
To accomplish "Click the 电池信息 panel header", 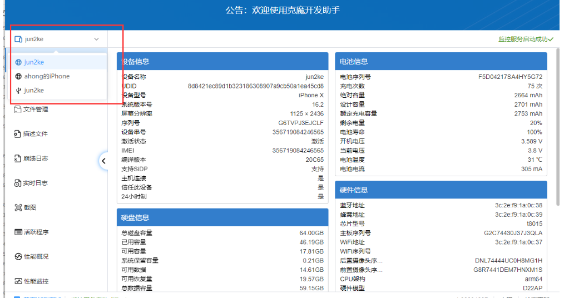I will click(x=441, y=61).
